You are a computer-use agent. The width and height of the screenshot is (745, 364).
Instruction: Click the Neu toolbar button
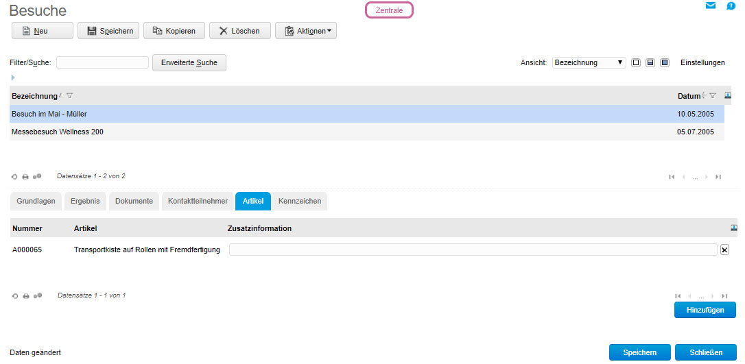point(43,31)
